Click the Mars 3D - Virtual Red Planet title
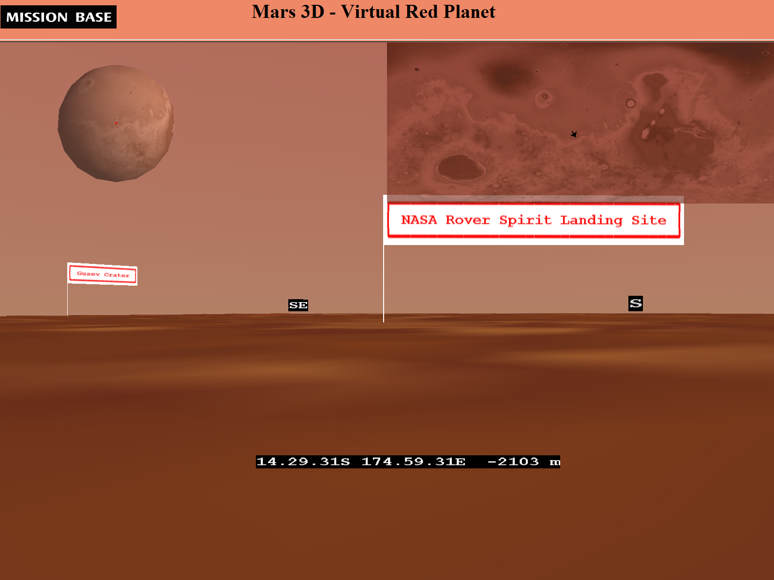Viewport: 774px width, 580px height. (x=373, y=12)
